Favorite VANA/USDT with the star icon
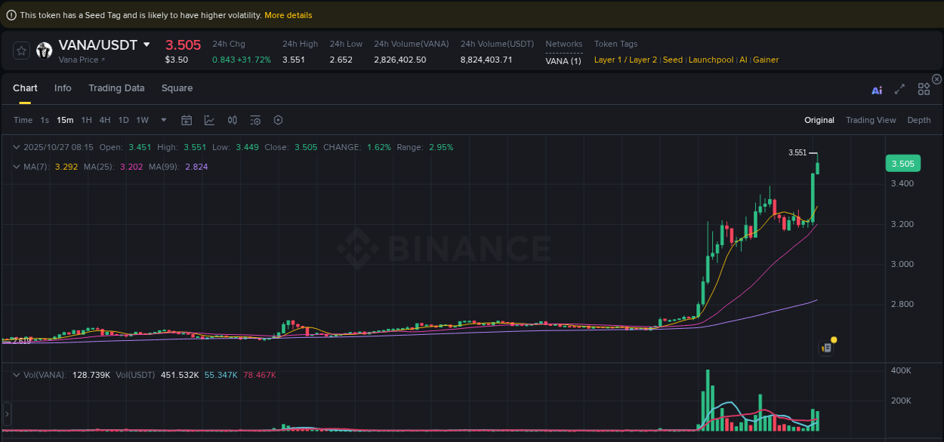Viewport: 944px width, 442px height. [21, 50]
